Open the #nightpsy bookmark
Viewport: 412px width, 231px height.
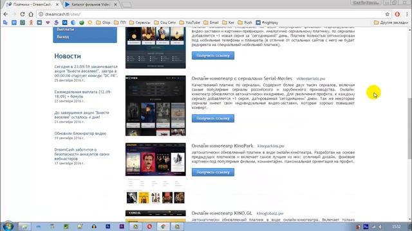(267, 22)
